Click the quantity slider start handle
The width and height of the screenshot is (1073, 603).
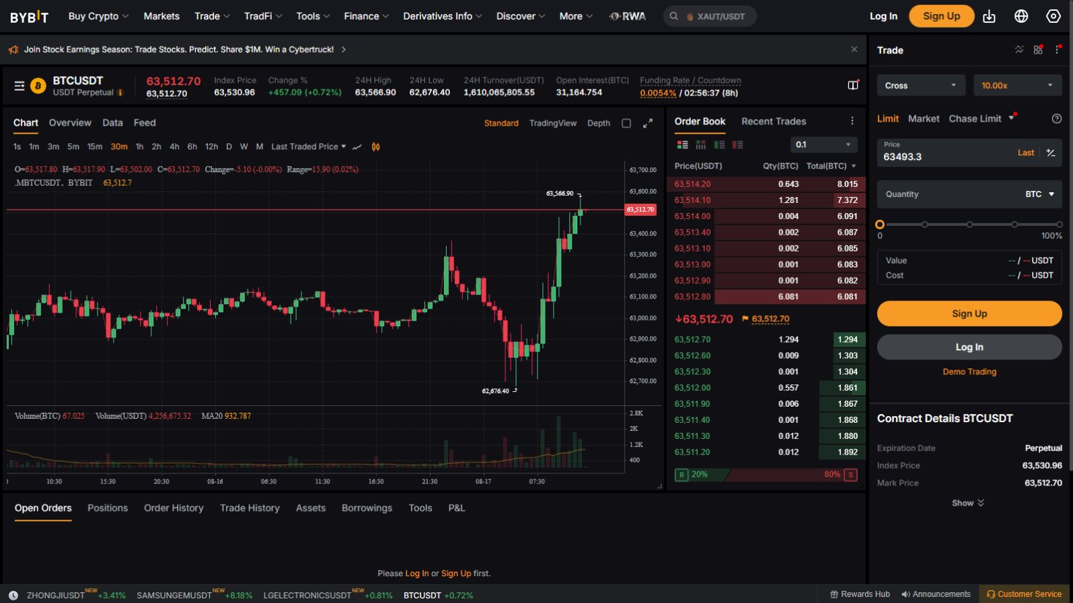point(880,225)
